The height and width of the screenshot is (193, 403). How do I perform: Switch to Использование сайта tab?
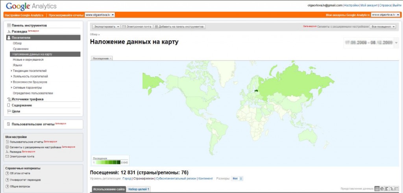tap(109, 189)
